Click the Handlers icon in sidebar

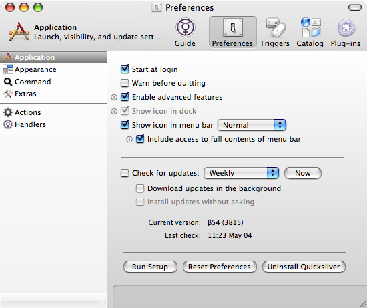pyautogui.click(x=8, y=124)
